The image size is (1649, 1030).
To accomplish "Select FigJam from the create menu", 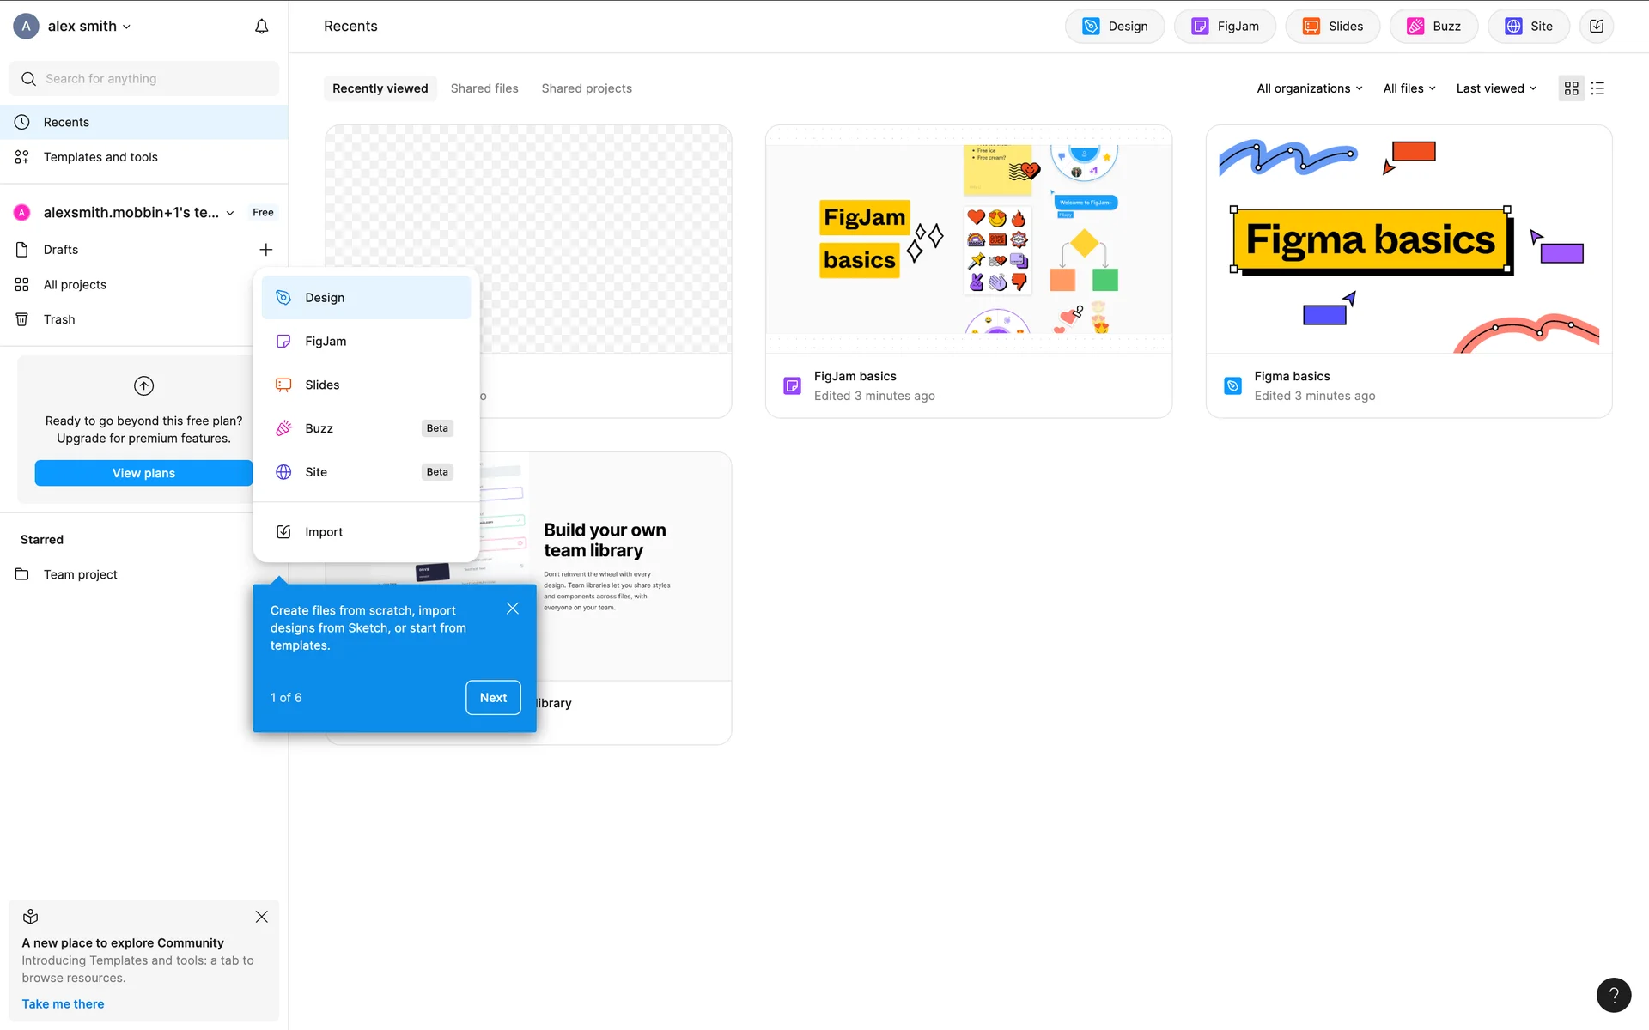I will point(326,342).
